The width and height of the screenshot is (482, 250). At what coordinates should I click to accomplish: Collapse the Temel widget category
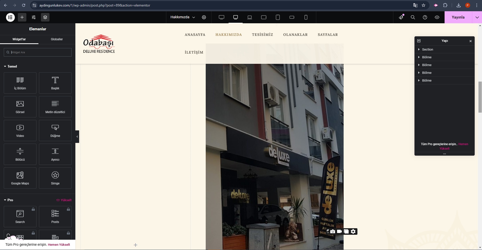11,66
